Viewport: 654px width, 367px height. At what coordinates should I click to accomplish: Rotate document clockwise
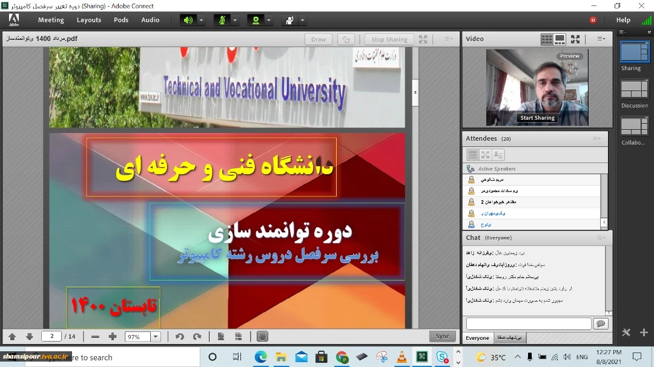(197, 337)
